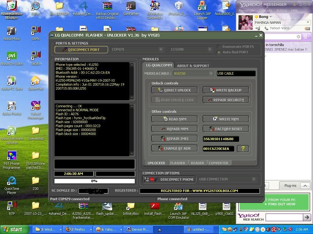This screenshot has height=234, width=313.
Task: Click the READ NVM button
Action: (x=175, y=119)
